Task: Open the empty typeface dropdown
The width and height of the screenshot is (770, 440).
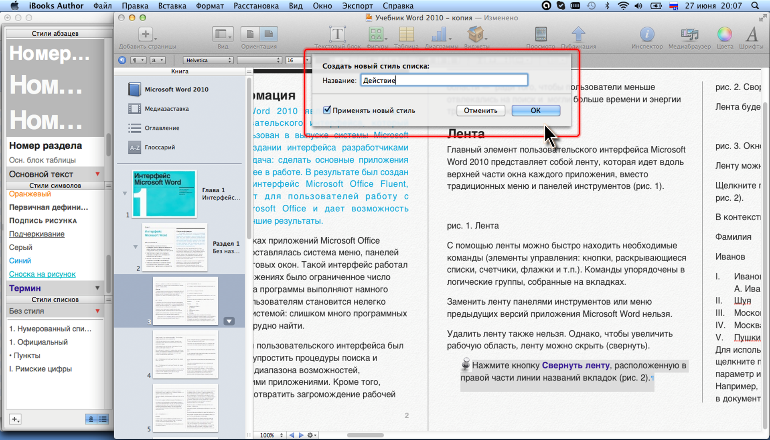Action: tap(259, 60)
